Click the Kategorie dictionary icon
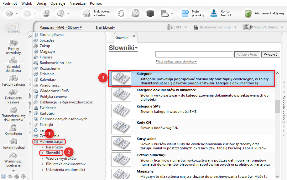The image size is (287, 180). (x=121, y=78)
